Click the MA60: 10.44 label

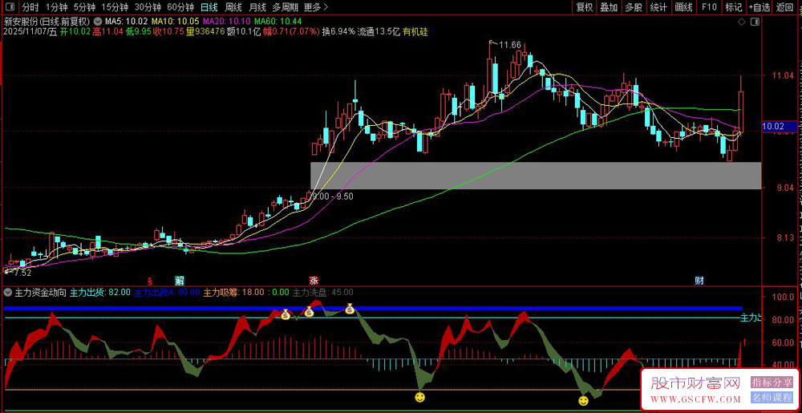[278, 22]
